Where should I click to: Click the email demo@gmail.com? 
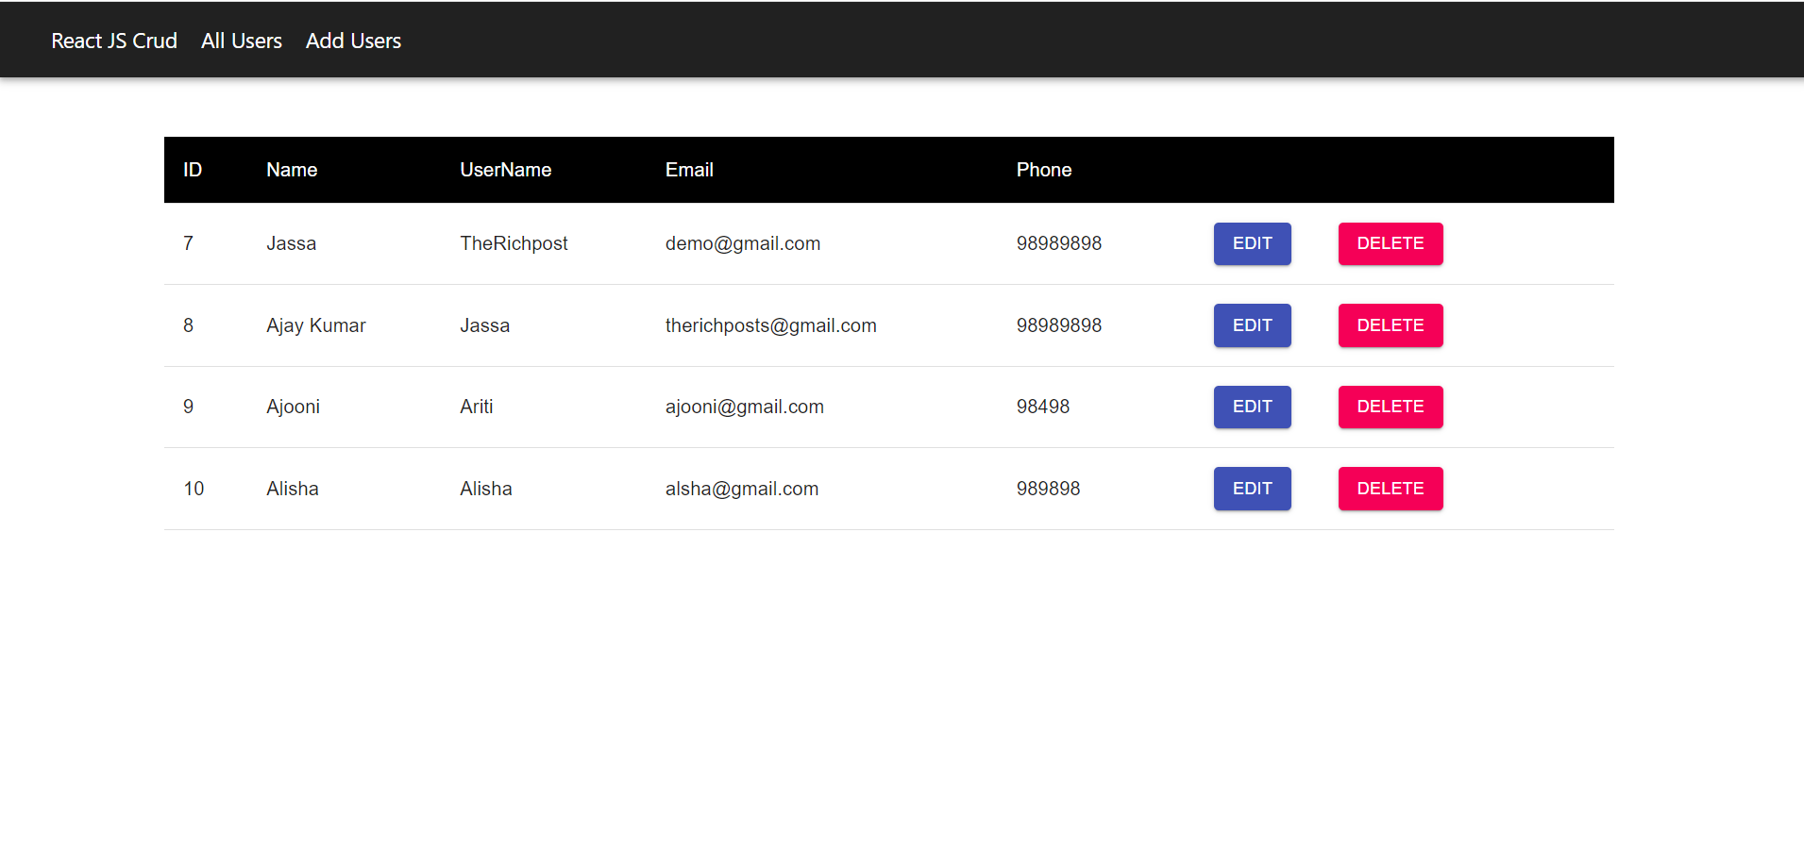click(x=743, y=243)
